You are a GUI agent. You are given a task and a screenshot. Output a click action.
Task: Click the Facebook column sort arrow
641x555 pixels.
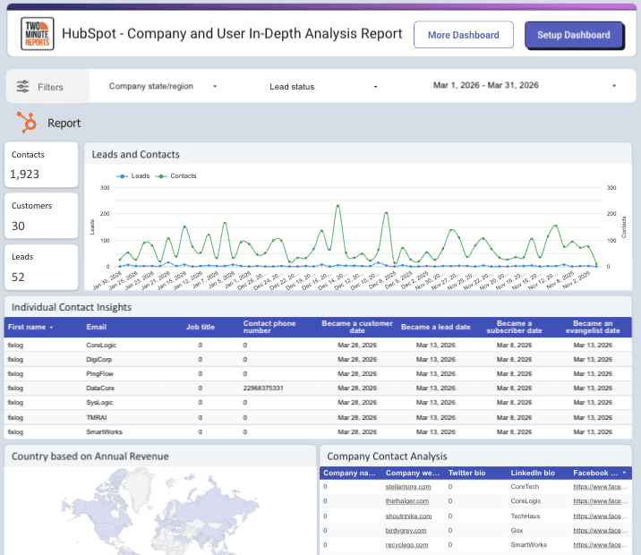pos(624,473)
